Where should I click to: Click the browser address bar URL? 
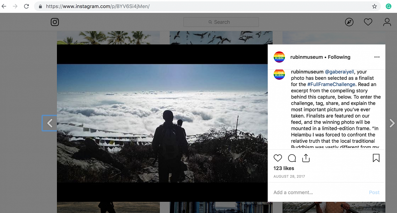[x=98, y=6]
